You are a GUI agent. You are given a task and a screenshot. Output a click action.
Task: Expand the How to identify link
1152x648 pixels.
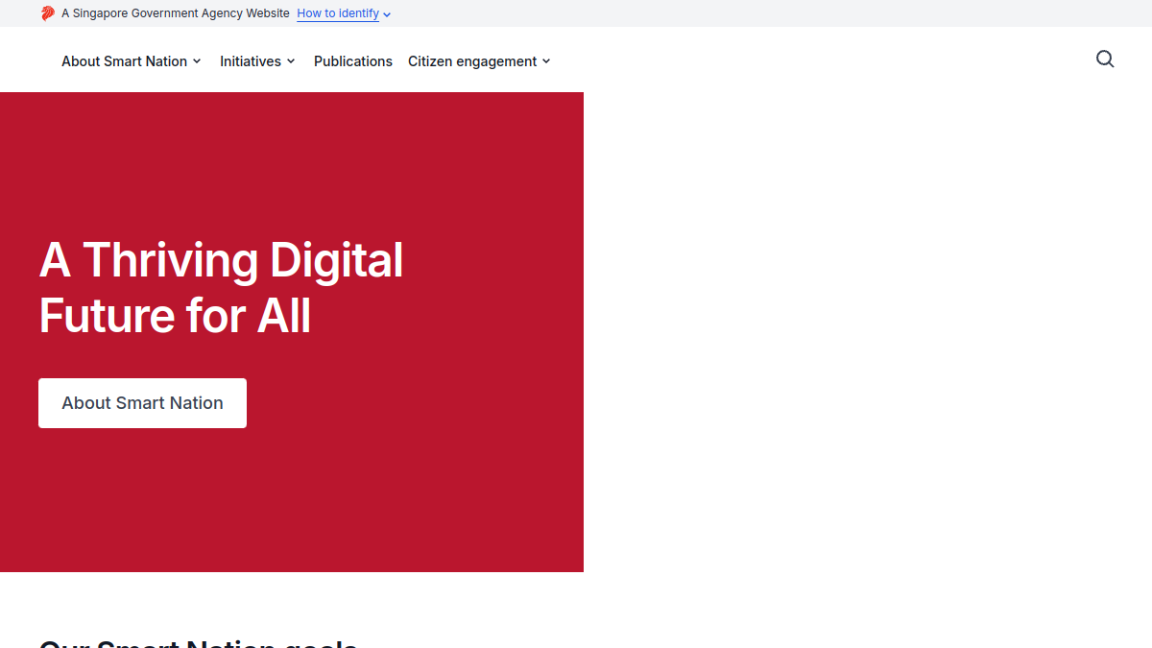click(344, 13)
